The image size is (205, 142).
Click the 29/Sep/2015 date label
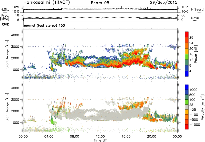click(164, 3)
